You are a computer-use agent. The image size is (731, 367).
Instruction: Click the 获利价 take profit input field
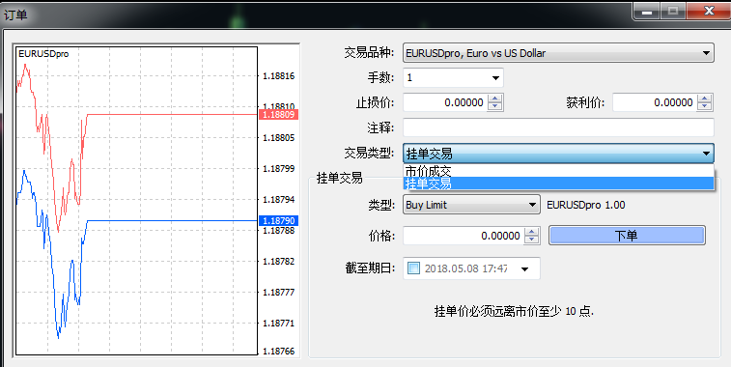(x=655, y=102)
